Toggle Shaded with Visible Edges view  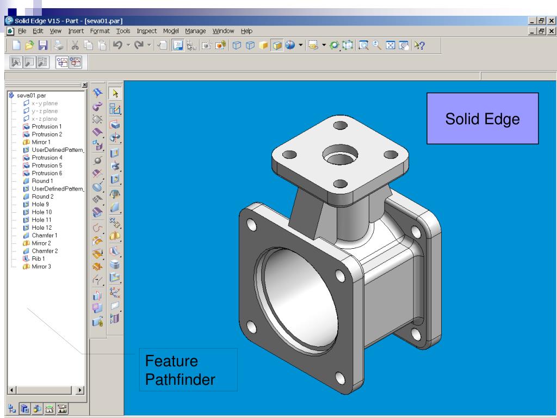pyautogui.click(x=277, y=45)
